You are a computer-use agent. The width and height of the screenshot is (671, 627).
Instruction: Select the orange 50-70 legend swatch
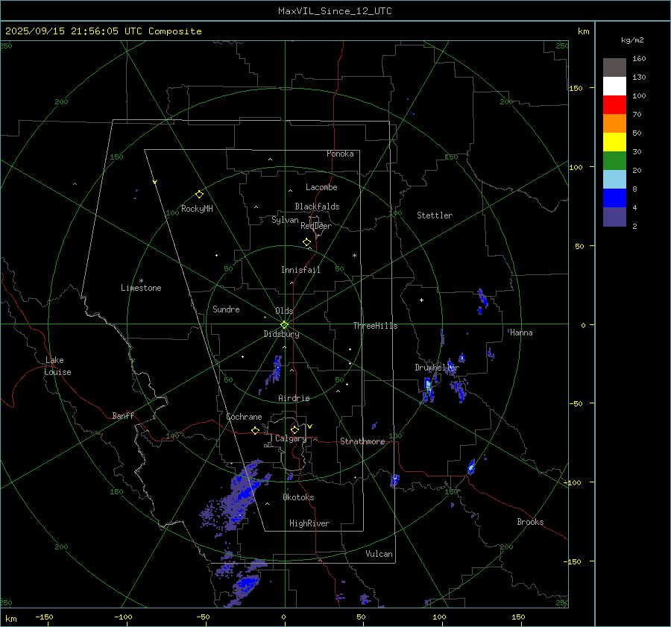click(614, 124)
